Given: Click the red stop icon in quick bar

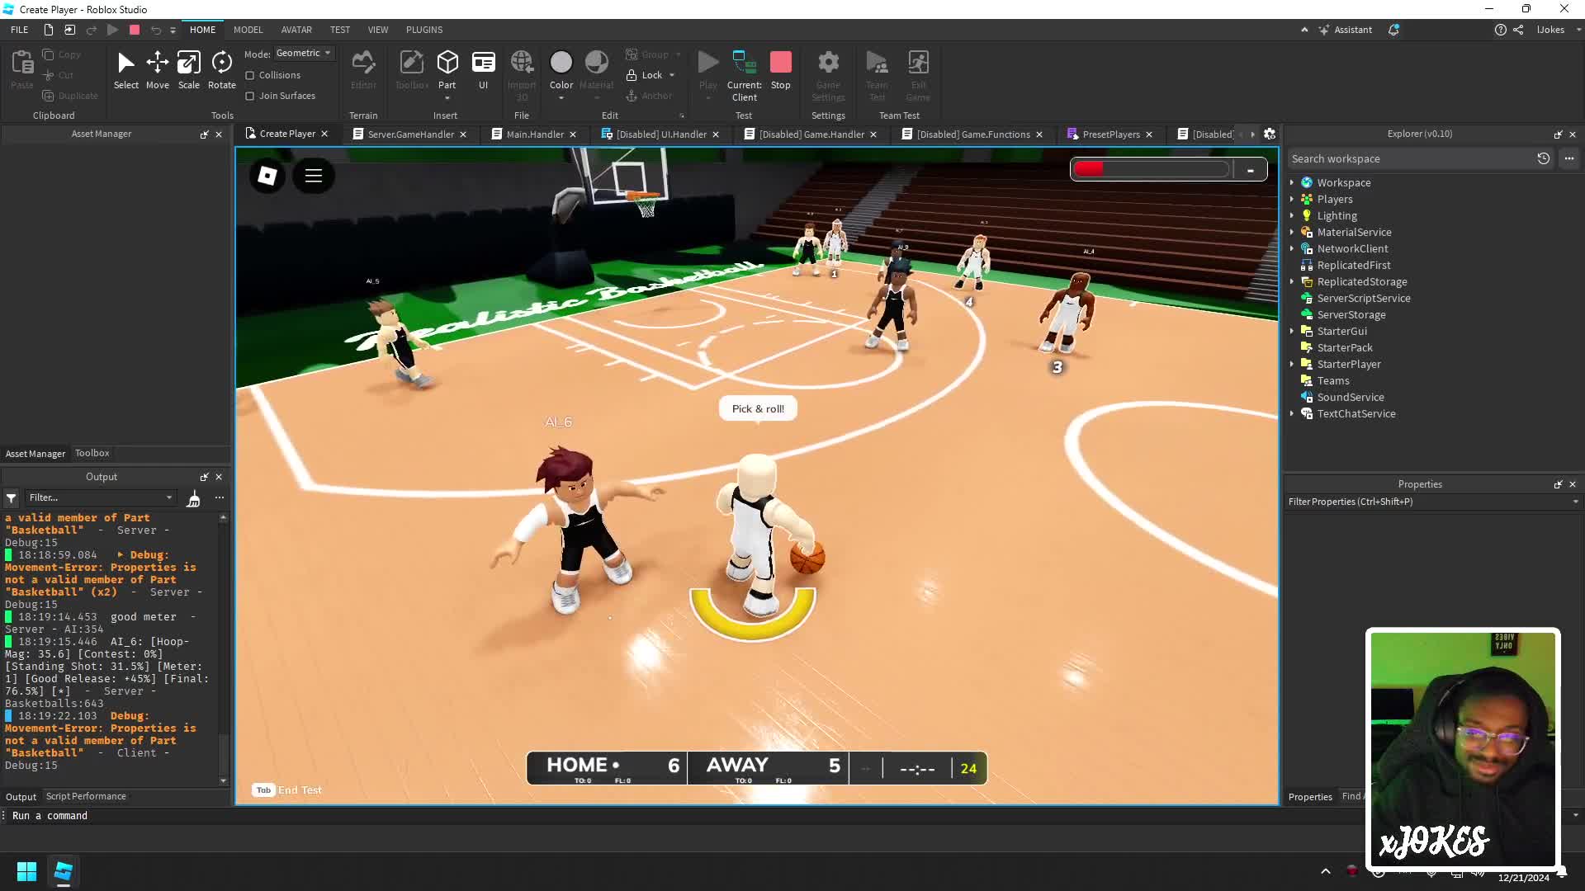Looking at the screenshot, I should [x=135, y=30].
